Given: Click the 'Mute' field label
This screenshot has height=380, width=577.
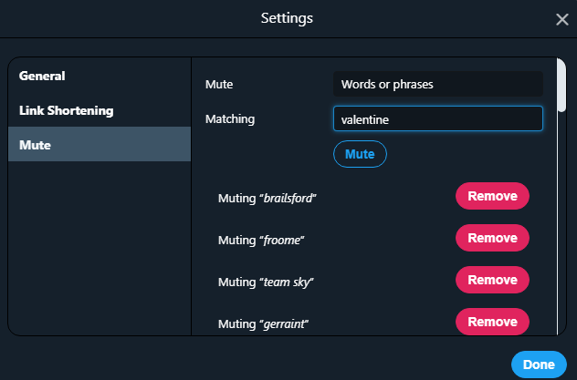Looking at the screenshot, I should click(x=219, y=85).
